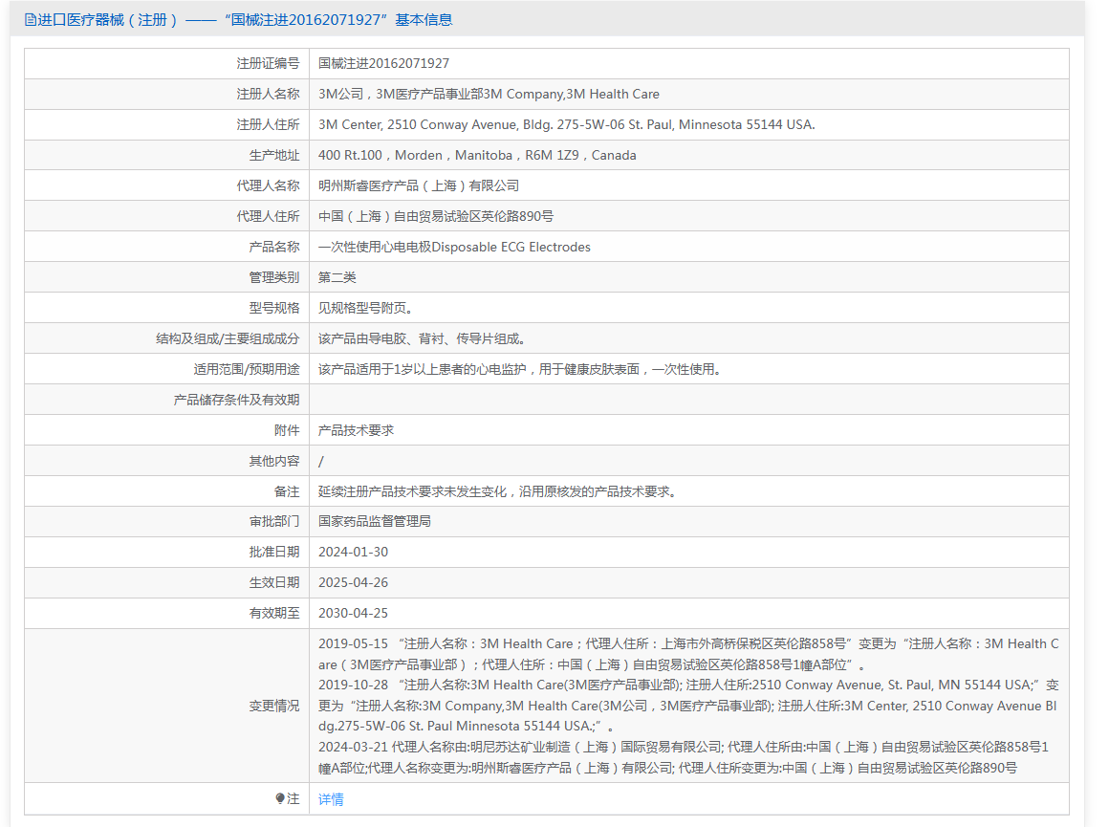
Task: Select the 变更情况 row label
Action: [274, 706]
